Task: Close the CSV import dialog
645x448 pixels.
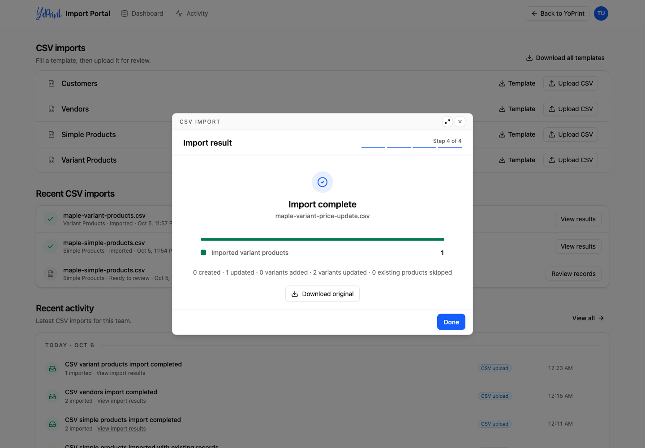Action: [460, 122]
